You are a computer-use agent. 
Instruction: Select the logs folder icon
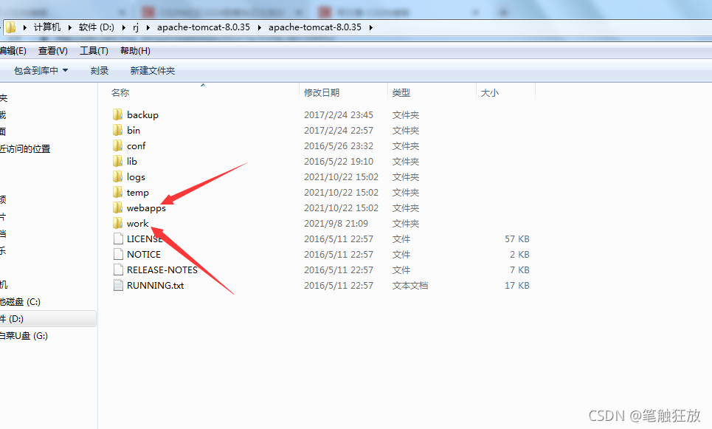[x=117, y=176]
